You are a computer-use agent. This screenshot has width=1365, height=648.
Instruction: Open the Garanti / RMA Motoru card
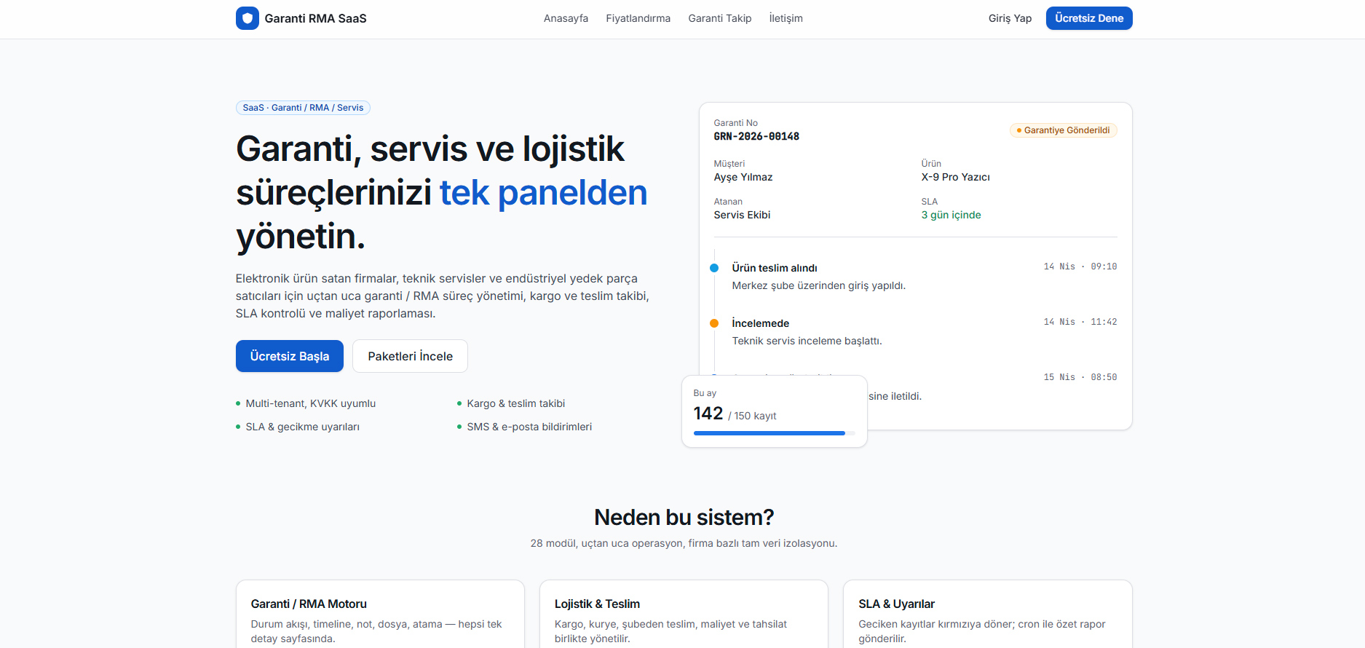[380, 614]
